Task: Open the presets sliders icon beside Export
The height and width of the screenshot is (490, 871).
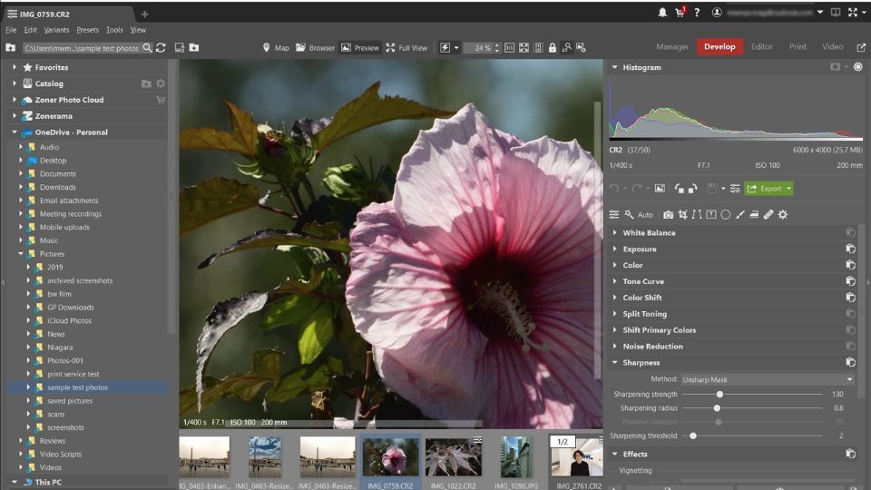Action: click(x=735, y=189)
